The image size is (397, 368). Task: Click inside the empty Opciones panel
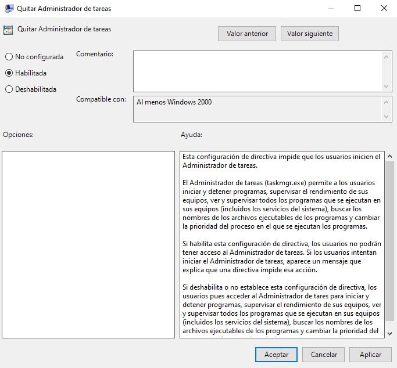tap(88, 244)
